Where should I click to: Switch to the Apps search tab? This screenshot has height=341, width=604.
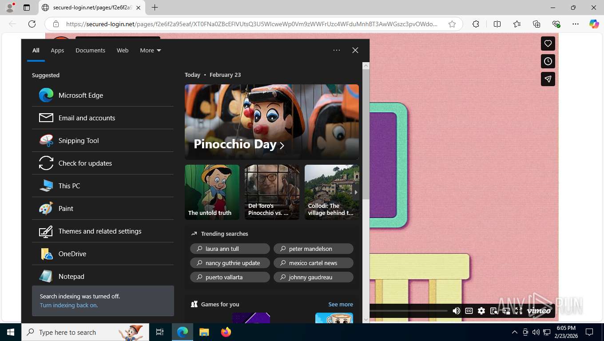coord(57,50)
